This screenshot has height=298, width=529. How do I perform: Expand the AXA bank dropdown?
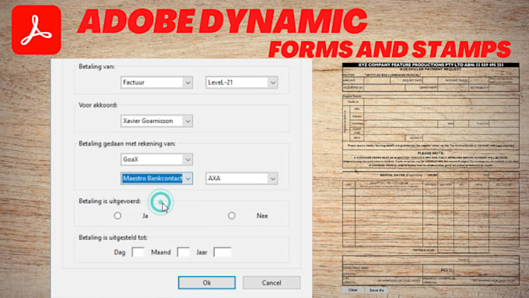[x=242, y=178]
